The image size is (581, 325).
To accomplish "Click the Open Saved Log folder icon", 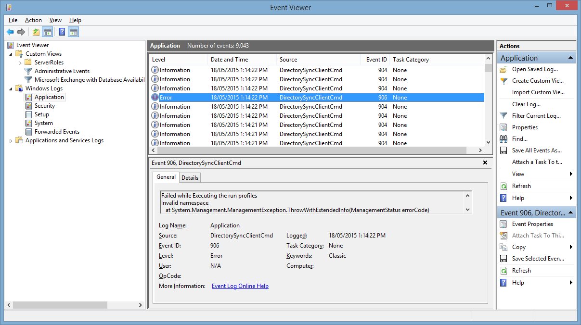I will pyautogui.click(x=504, y=69).
